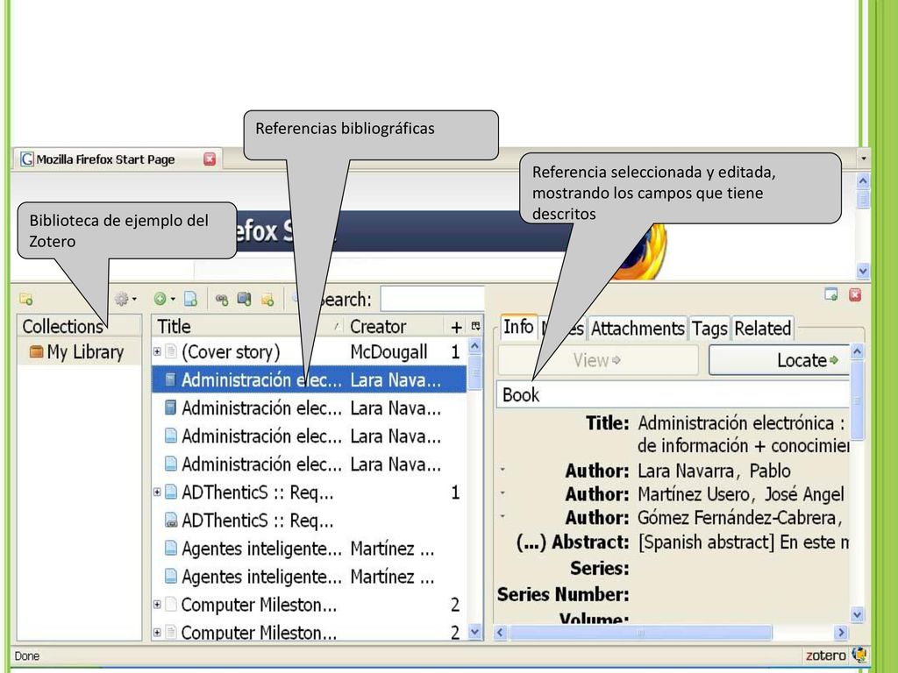Click the Zotero full-screen mode toggle icon

831,294
